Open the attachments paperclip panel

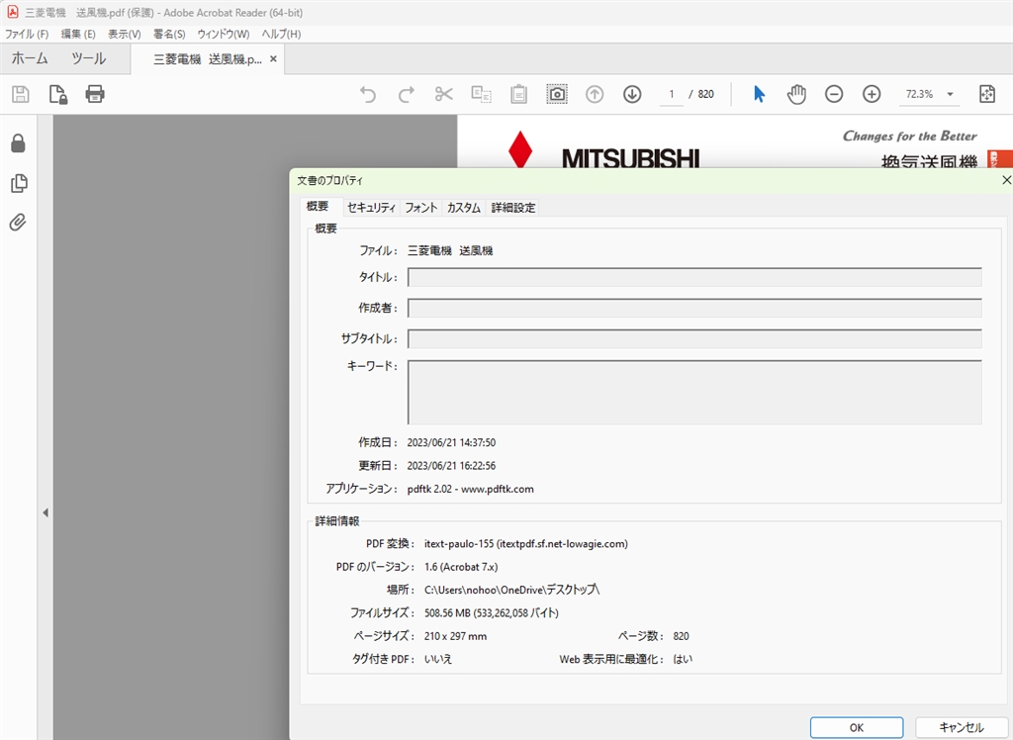18,223
